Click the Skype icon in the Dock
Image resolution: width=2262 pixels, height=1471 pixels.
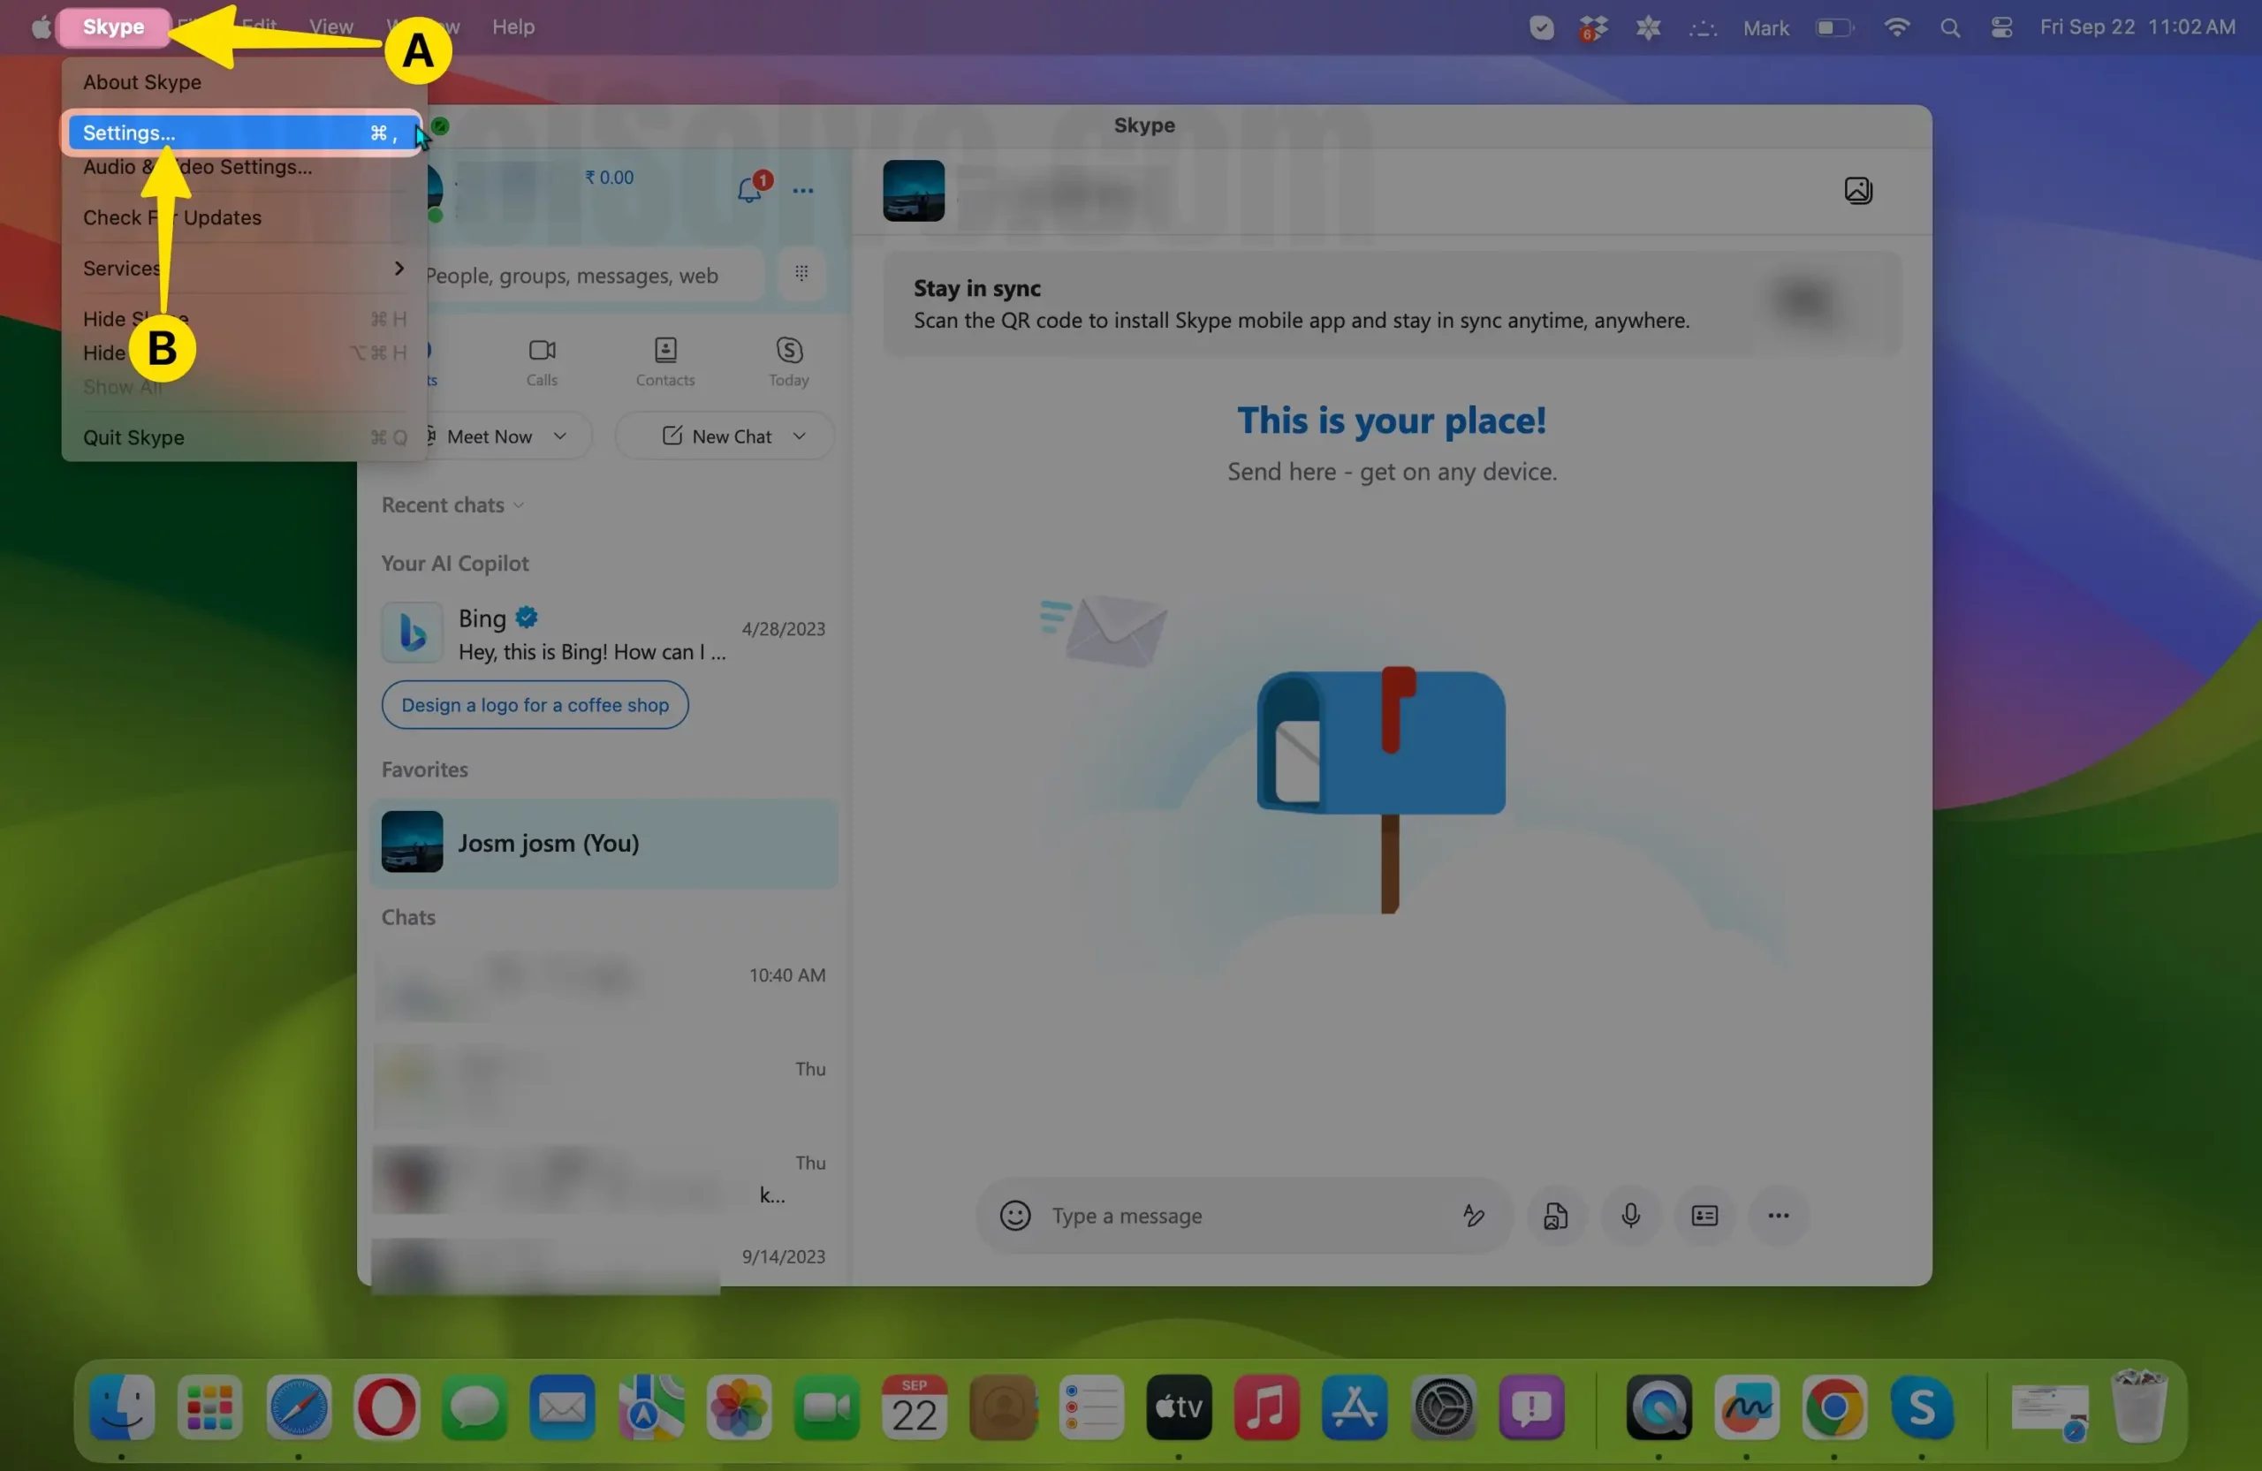click(x=1922, y=1407)
